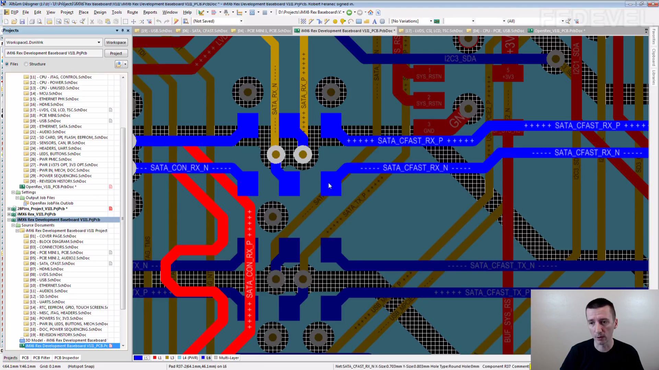Click the current layer blue color swatch

[x=138, y=358]
